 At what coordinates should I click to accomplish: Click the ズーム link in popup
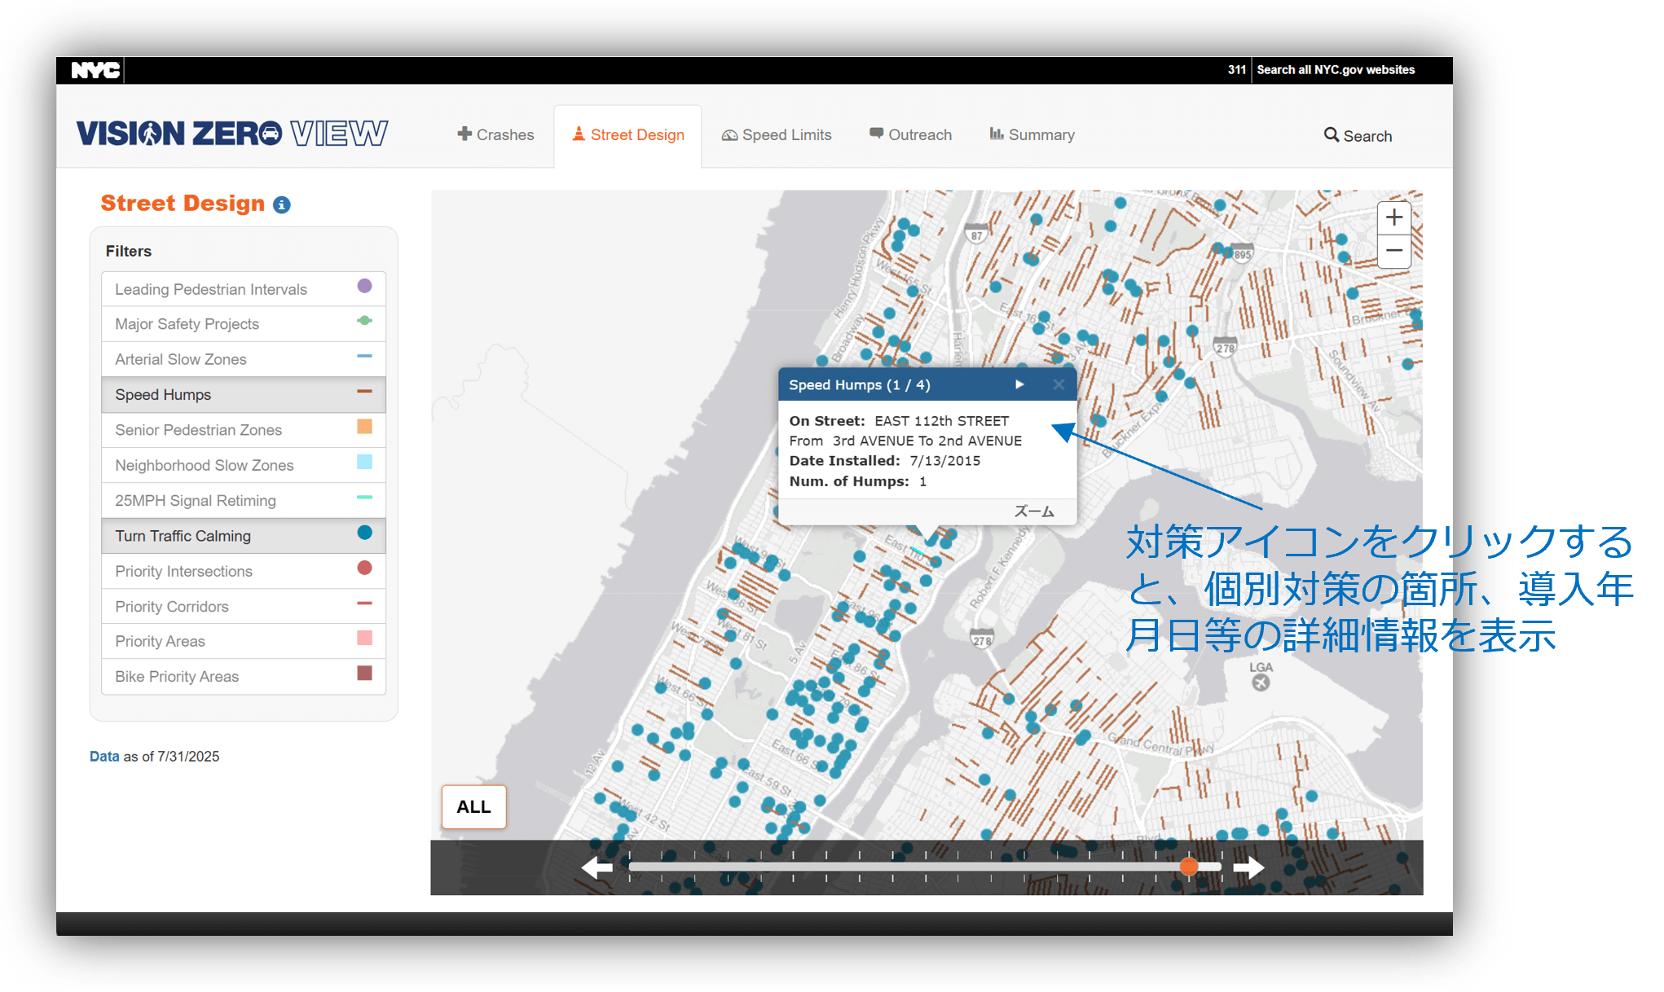1033,511
